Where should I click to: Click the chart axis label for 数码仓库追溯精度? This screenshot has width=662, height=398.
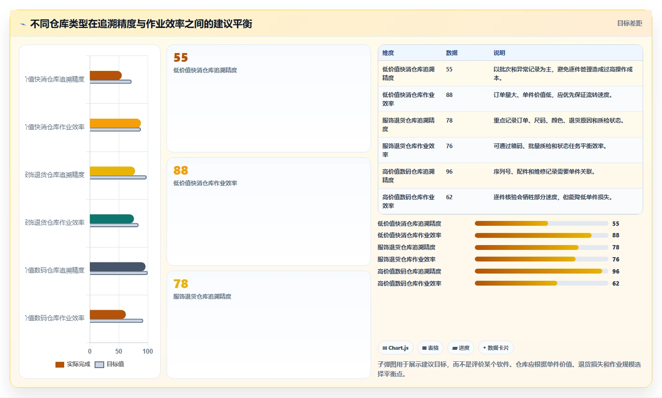point(55,270)
